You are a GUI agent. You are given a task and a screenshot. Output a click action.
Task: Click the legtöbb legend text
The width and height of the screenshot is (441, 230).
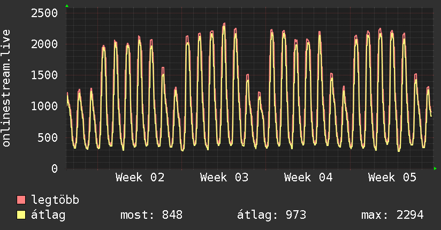56,201
